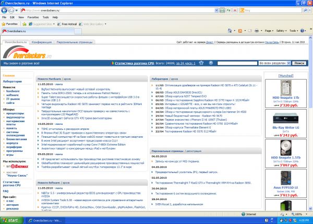
Task: Click the red Stop loading icon
Action: (x=235, y=10)
